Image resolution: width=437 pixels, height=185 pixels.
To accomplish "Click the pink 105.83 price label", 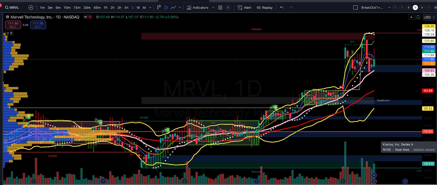I will pyautogui.click(x=429, y=70).
